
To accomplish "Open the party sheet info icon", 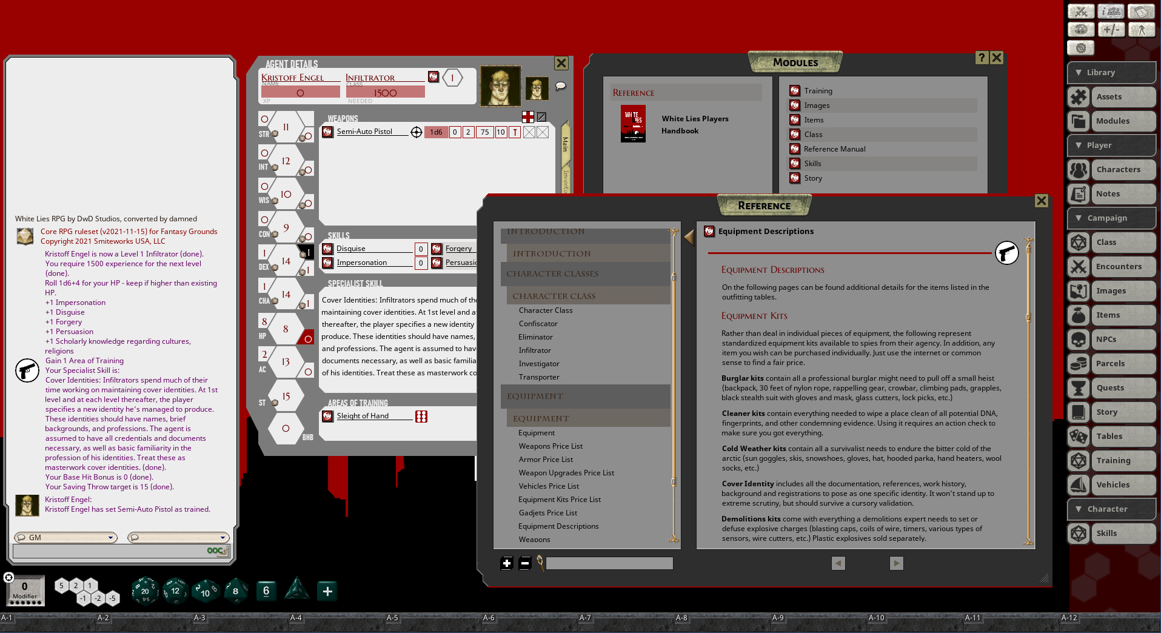I will coord(1111,12).
